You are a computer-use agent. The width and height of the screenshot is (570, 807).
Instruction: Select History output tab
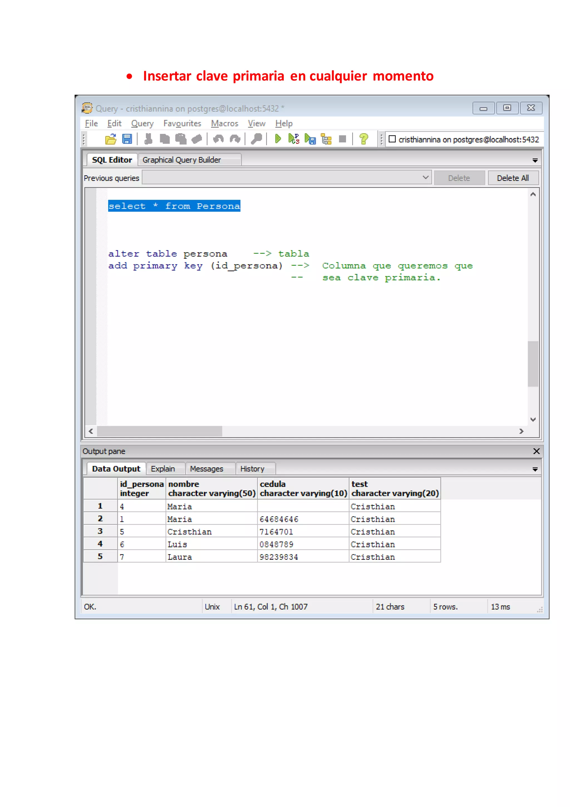tap(255, 468)
